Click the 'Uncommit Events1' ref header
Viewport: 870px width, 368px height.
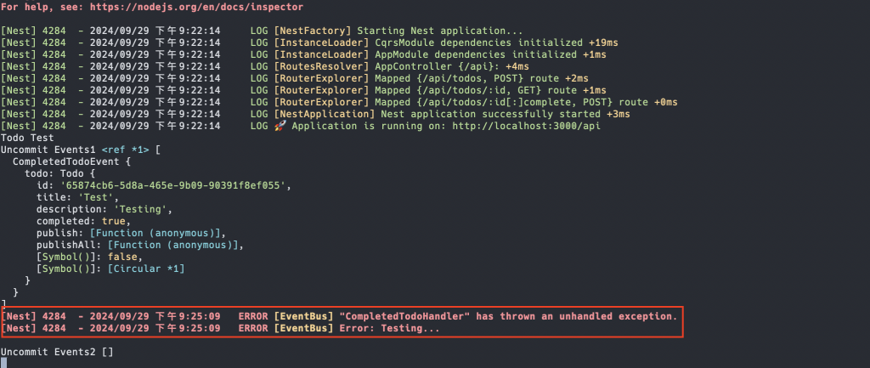coord(81,150)
